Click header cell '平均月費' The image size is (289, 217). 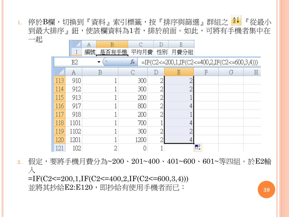click(x=141, y=52)
